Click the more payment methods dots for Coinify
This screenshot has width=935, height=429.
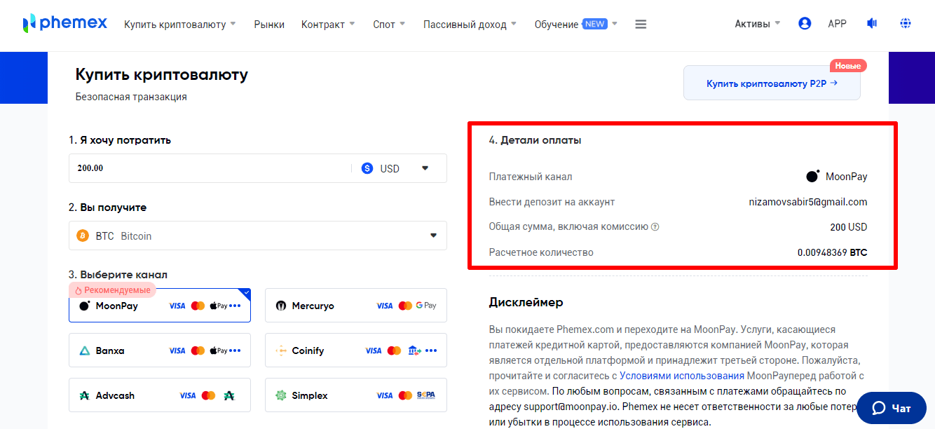[x=431, y=350]
